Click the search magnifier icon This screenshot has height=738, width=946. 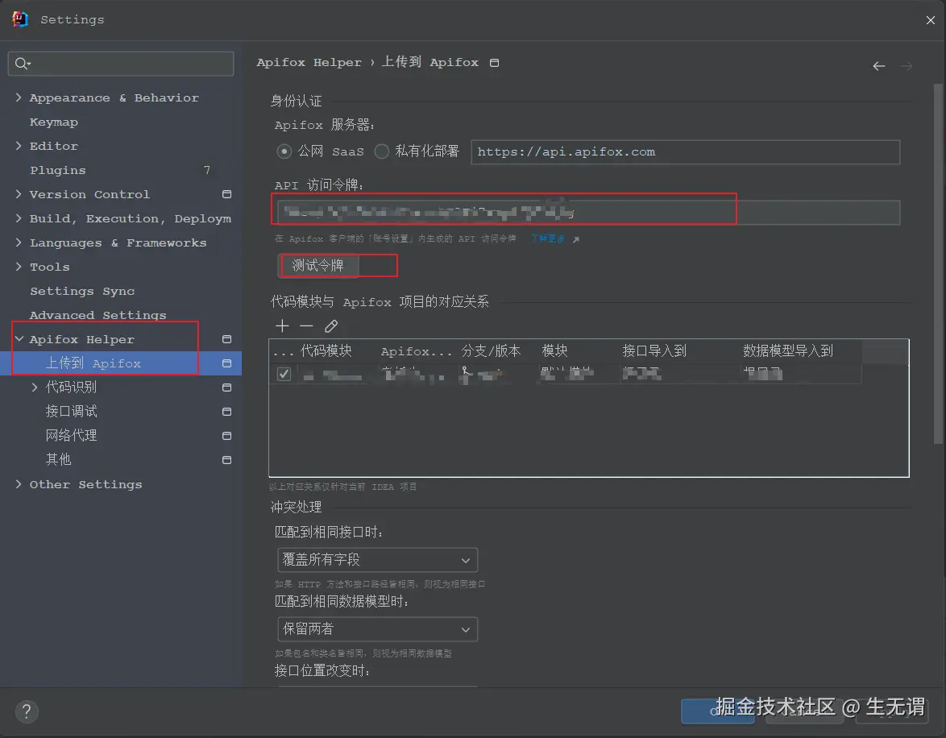pyautogui.click(x=23, y=64)
